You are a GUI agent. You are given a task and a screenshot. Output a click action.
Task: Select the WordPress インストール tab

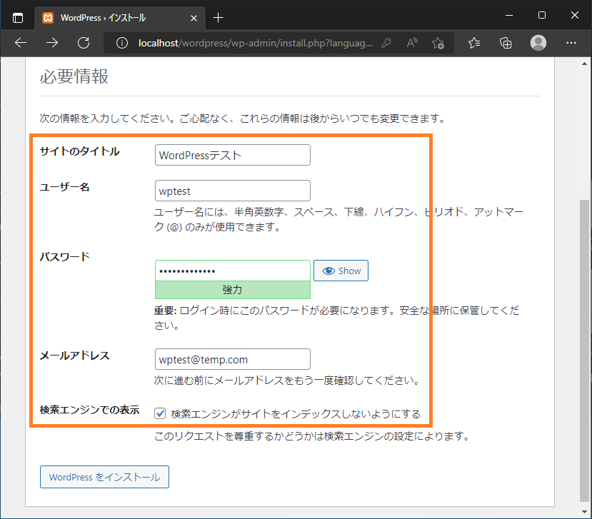pos(120,18)
